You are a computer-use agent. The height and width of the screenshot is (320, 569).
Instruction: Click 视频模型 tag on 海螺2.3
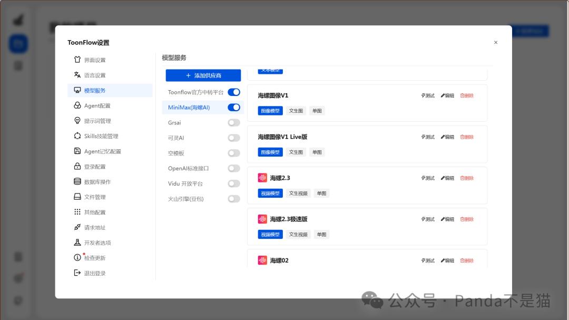(270, 193)
